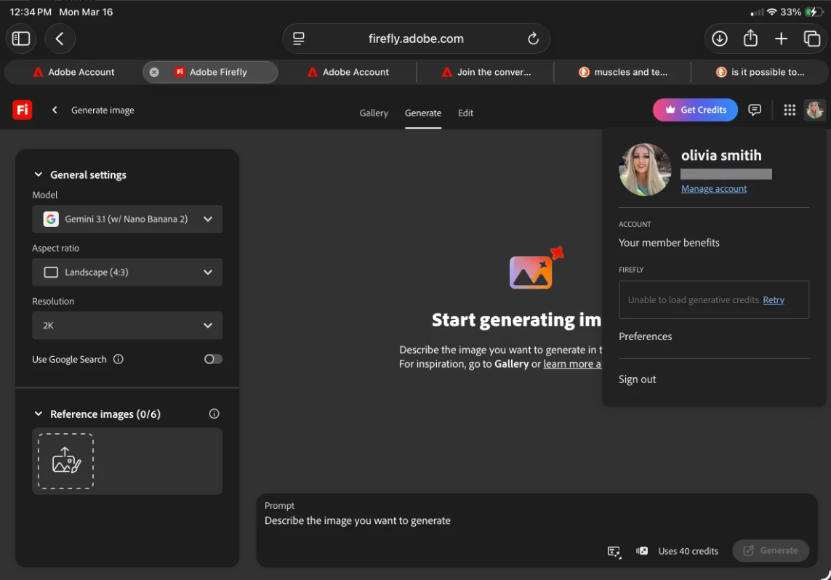
Task: Click the Google logo in the Model field
Action: tap(51, 219)
